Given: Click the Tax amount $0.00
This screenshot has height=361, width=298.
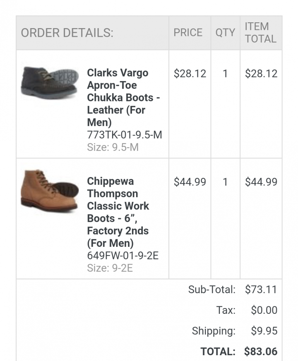Looking at the screenshot, I should coord(264,310).
